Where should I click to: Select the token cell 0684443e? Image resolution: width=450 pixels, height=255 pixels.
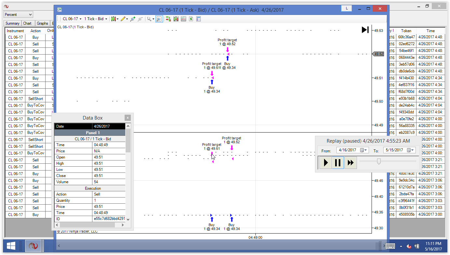coord(406,57)
